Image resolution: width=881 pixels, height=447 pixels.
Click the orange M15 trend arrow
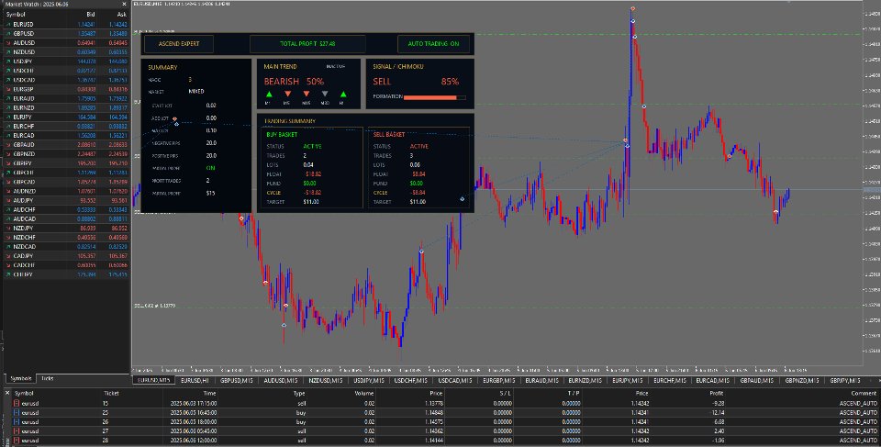pos(307,94)
